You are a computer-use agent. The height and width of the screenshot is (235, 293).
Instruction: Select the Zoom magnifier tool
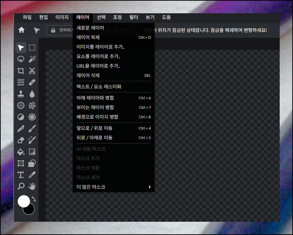(x=21, y=186)
